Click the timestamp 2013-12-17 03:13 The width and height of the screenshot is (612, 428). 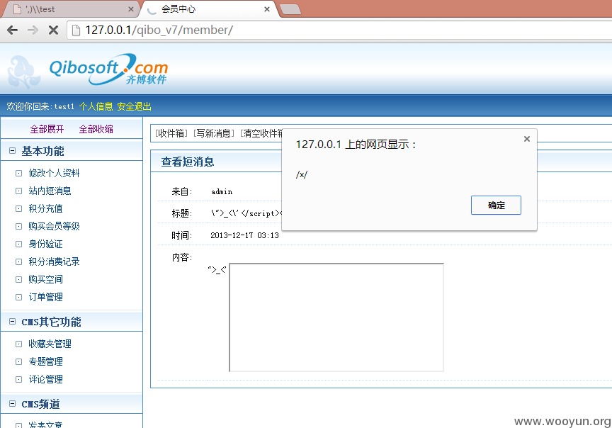[244, 235]
